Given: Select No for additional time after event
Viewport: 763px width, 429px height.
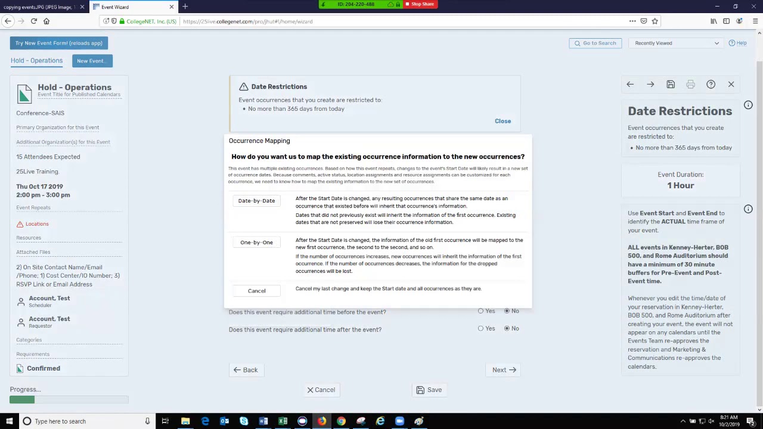Looking at the screenshot, I should click(x=507, y=328).
